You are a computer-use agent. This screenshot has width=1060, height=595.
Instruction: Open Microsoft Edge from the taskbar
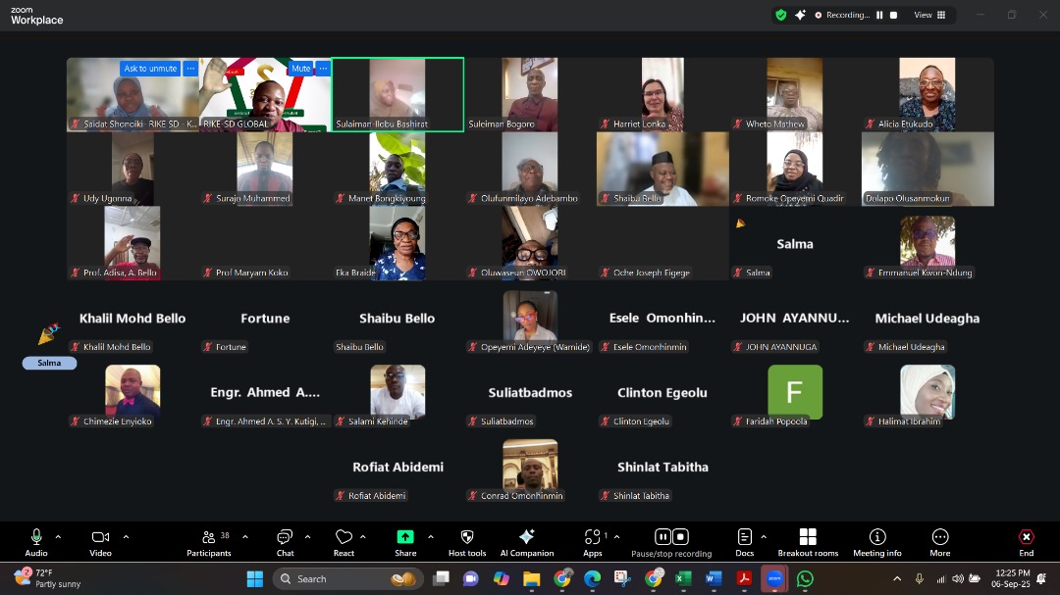[592, 578]
